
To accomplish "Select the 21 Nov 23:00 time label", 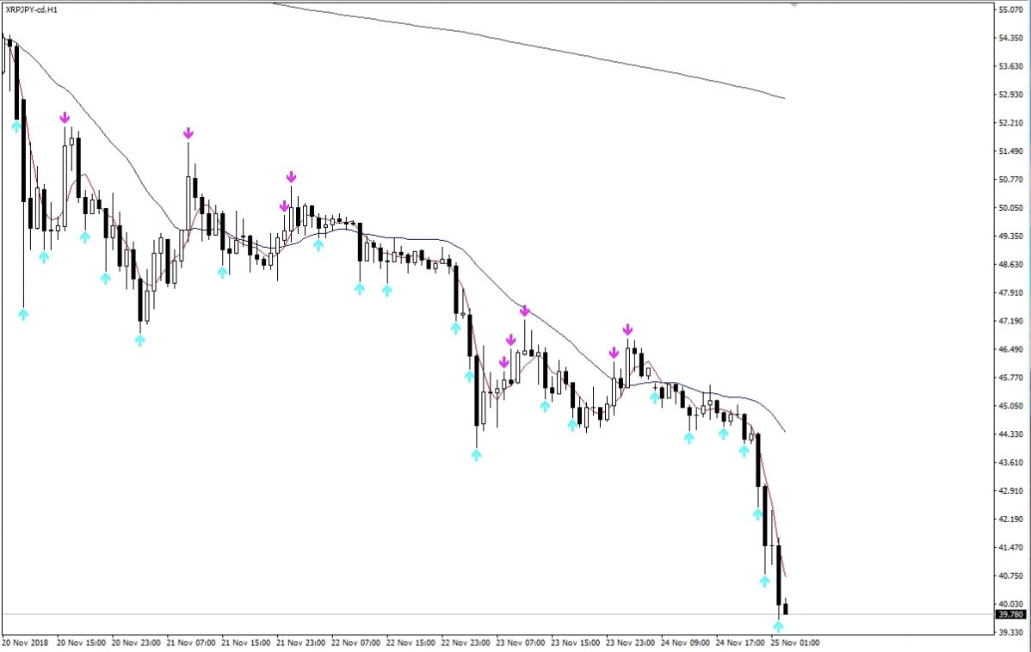I will [x=301, y=643].
